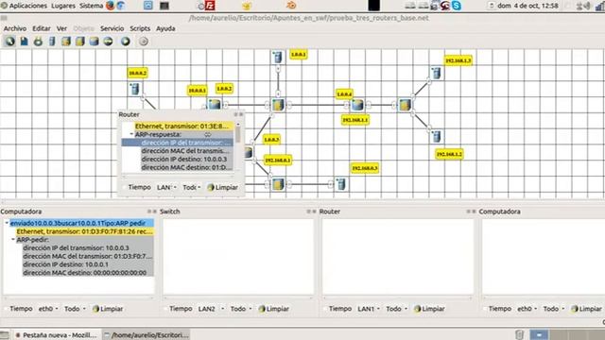Image resolution: width=605 pixels, height=340 pixels.
Task: Click Limpiar in Switch panel
Action: [x=274, y=309]
